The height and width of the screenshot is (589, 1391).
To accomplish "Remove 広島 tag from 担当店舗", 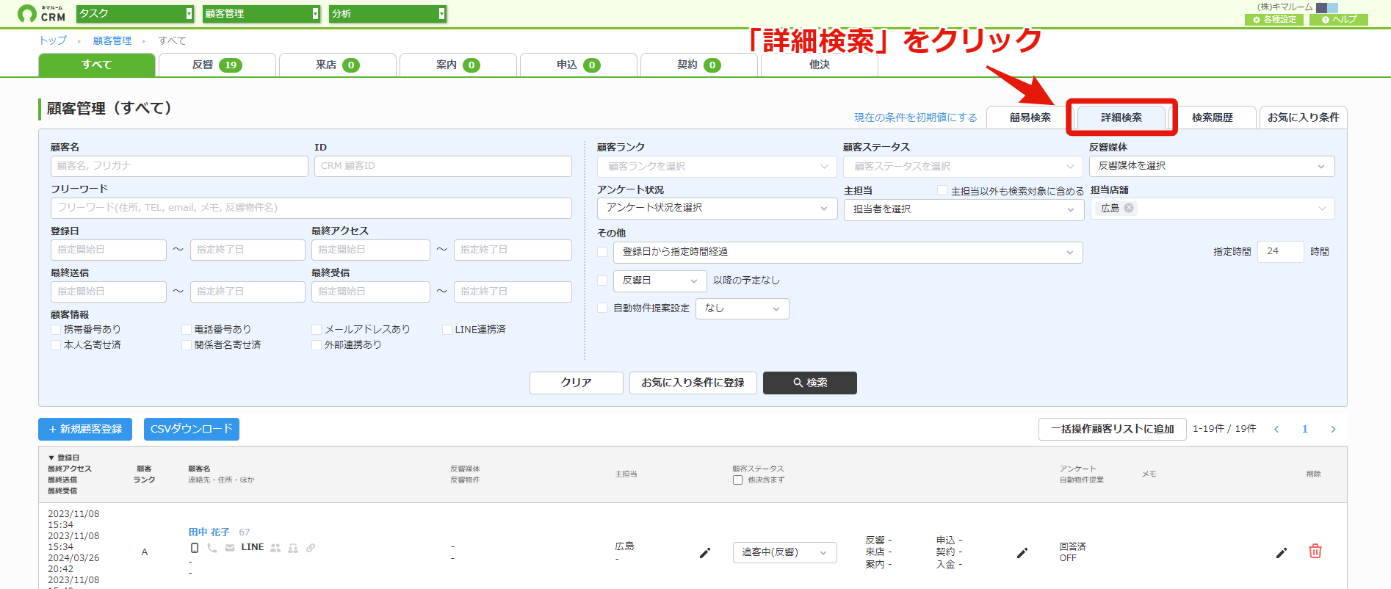I will 1129,208.
